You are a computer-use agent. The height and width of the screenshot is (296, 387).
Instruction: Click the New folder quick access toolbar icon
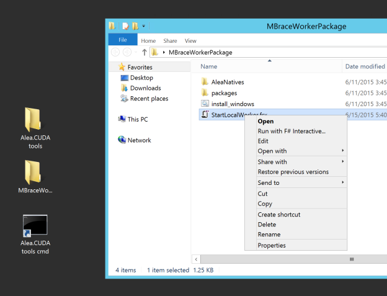click(x=135, y=26)
